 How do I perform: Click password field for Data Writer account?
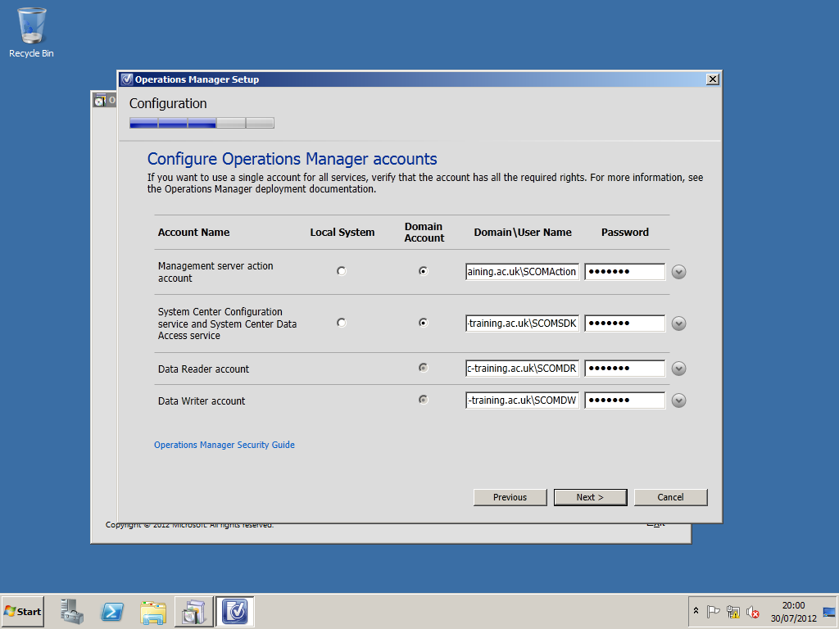click(625, 400)
